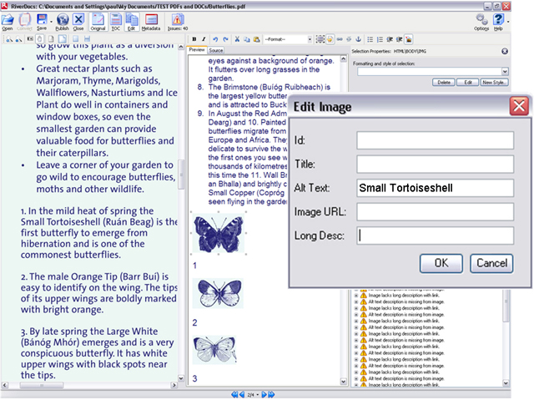Switch to the Original view
Viewport: 534px width, 400px height.
(98, 22)
